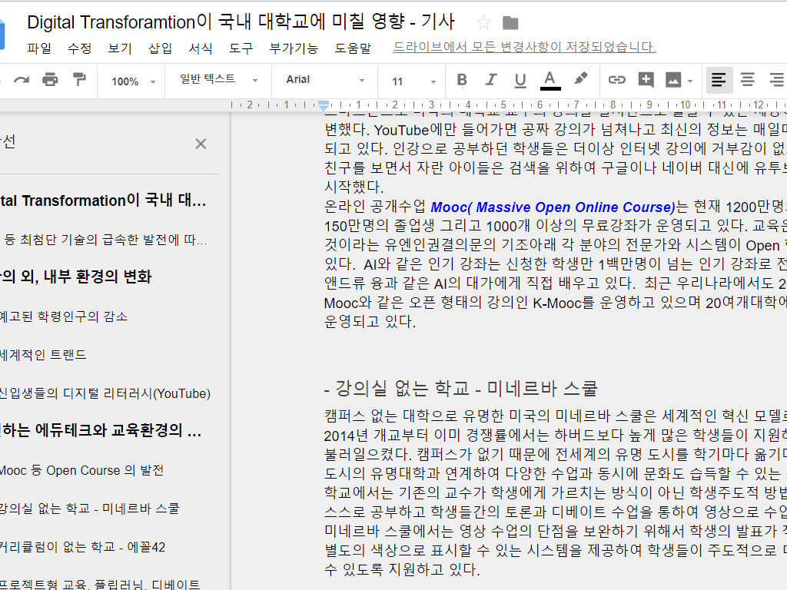This screenshot has height=590, width=787.
Task: Jump to outline item '강의실 없는 학교 - 미네르바 스쿨'
Action: coord(89,509)
